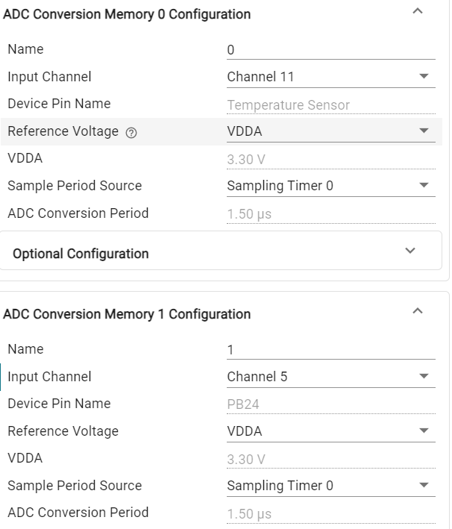
Task: Click the Reference Voltage label in Memory 0
Action: 63,131
